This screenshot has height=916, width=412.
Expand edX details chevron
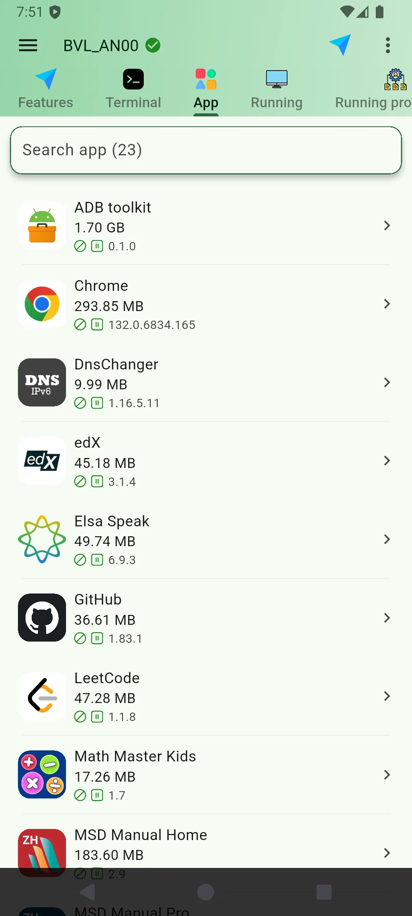tap(387, 461)
